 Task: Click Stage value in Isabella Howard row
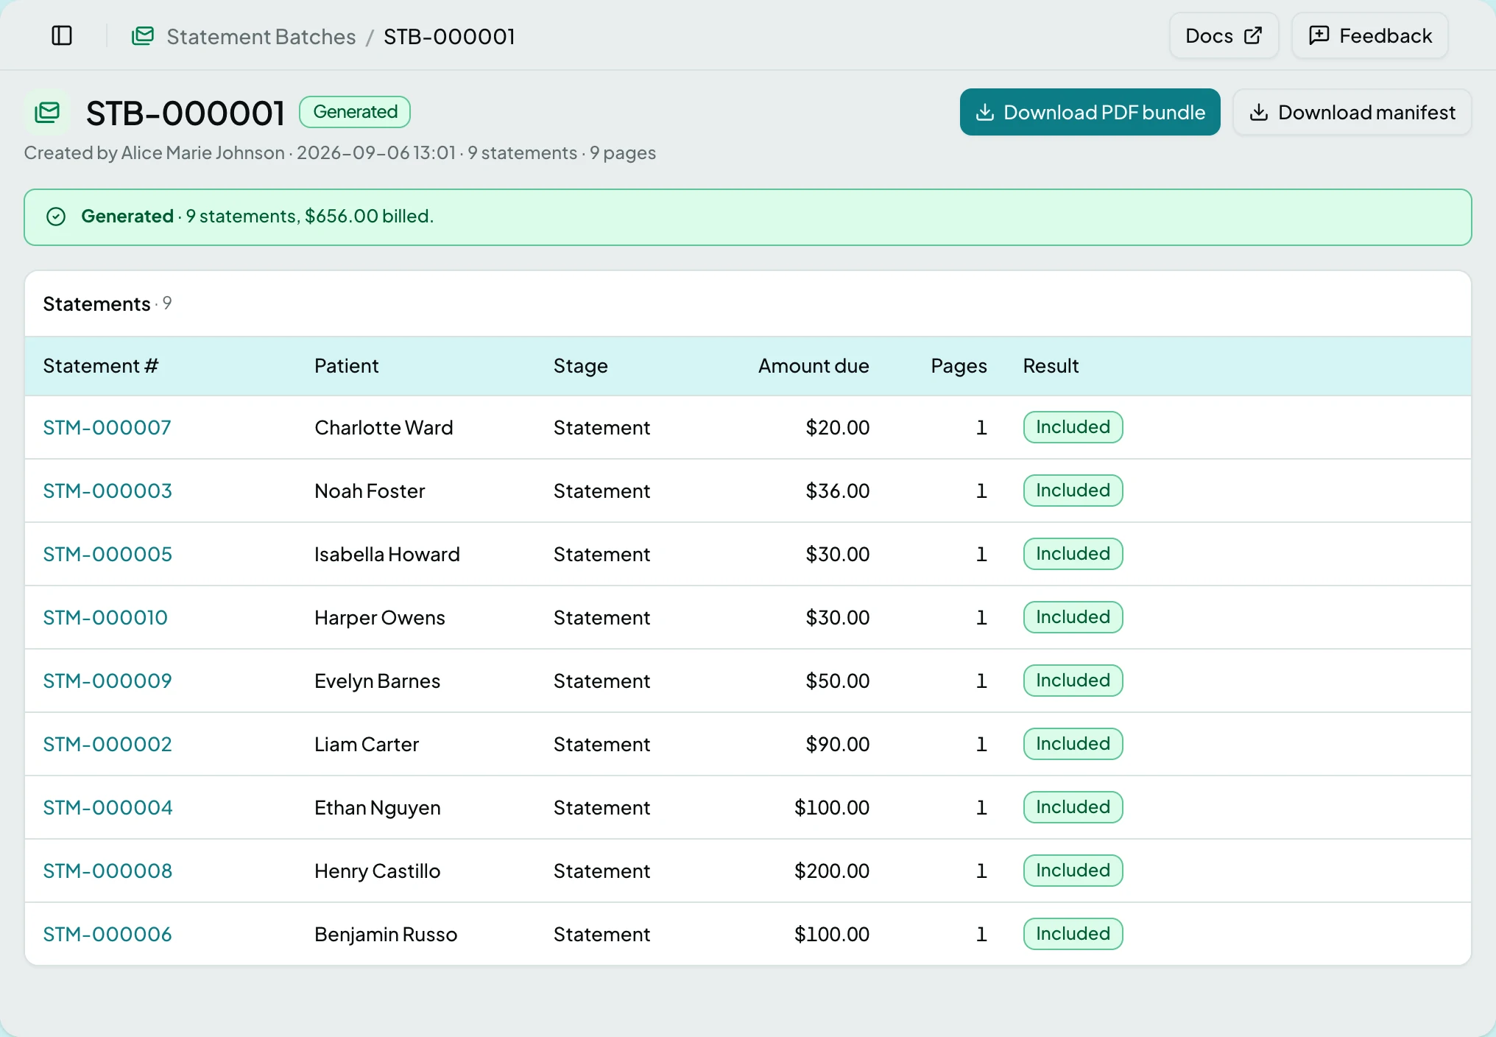(601, 555)
